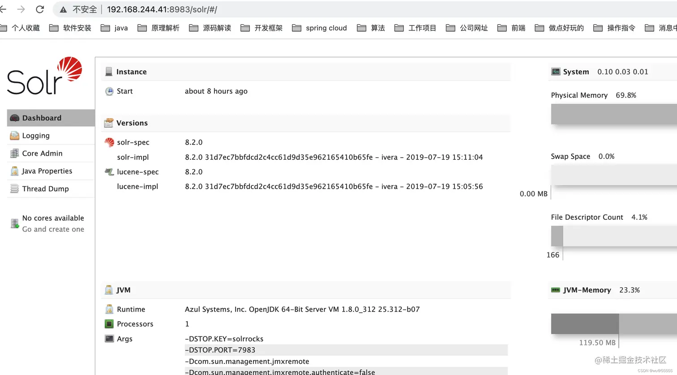Click the System load averages text
The image size is (677, 375).
[623, 72]
